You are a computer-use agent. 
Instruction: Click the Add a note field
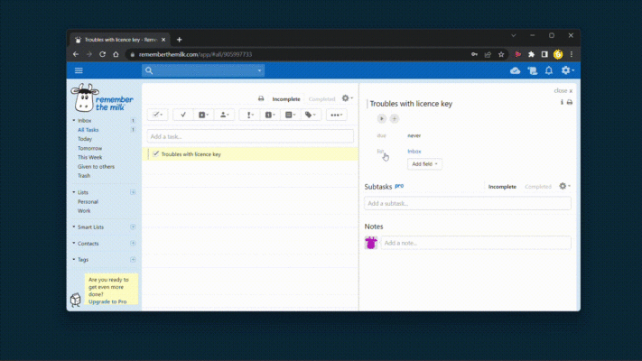point(476,243)
